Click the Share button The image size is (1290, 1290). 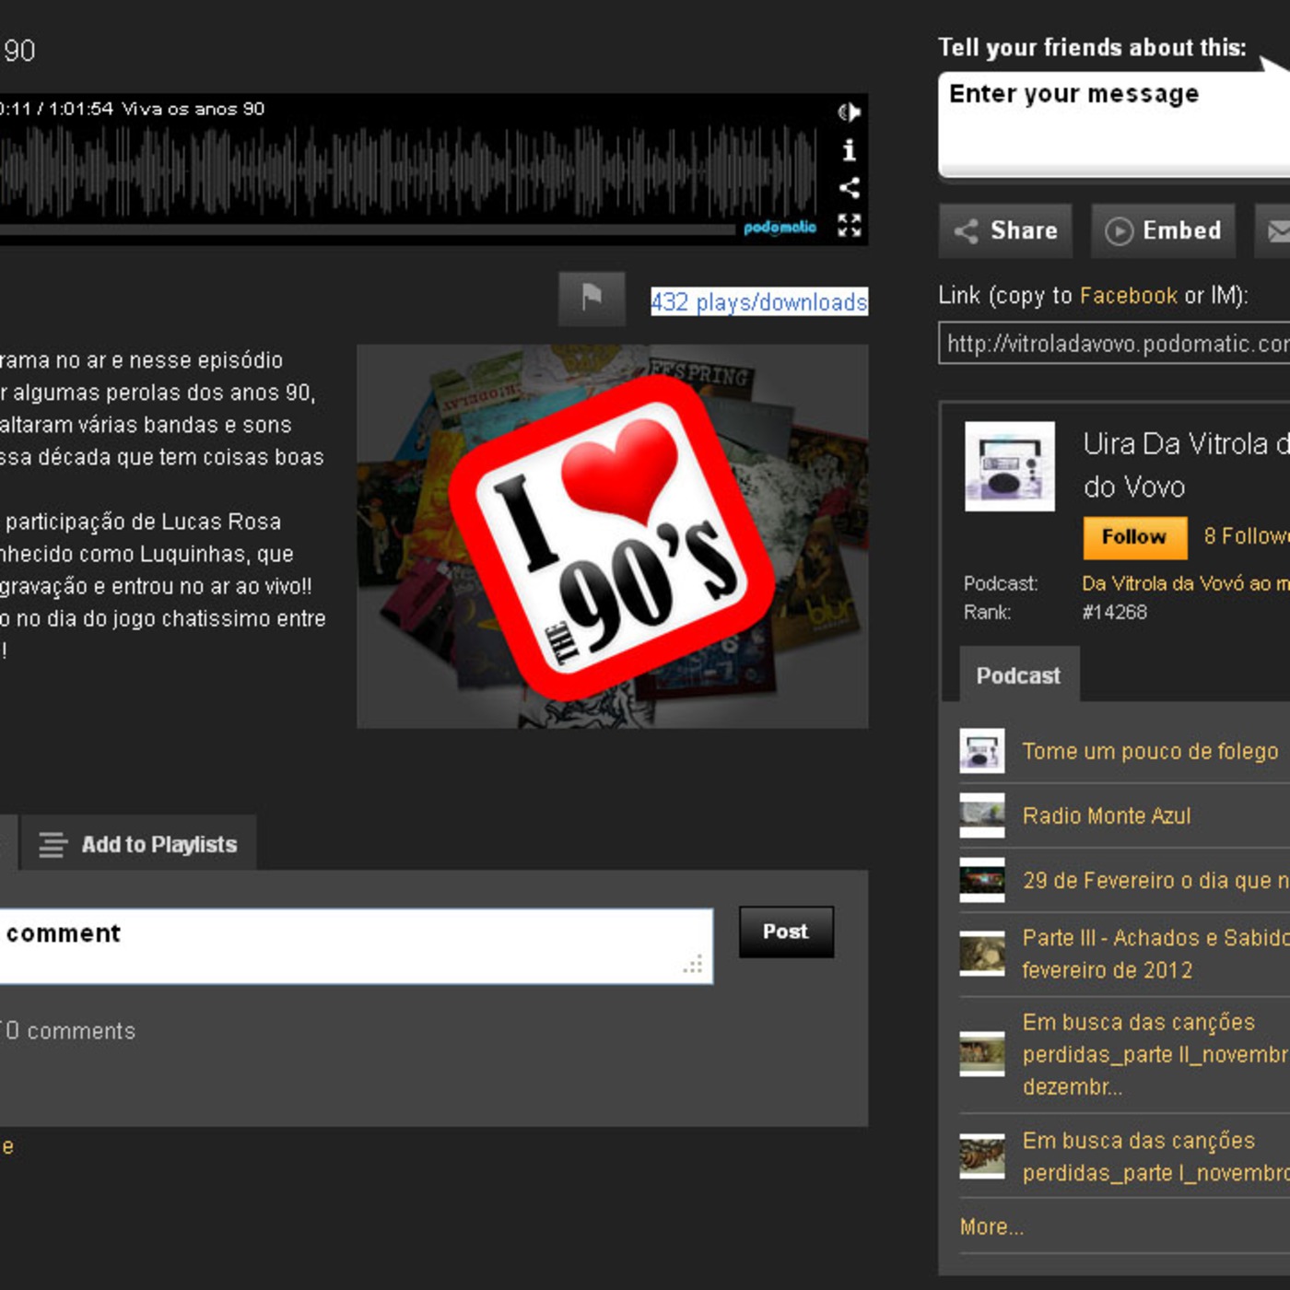click(1006, 230)
